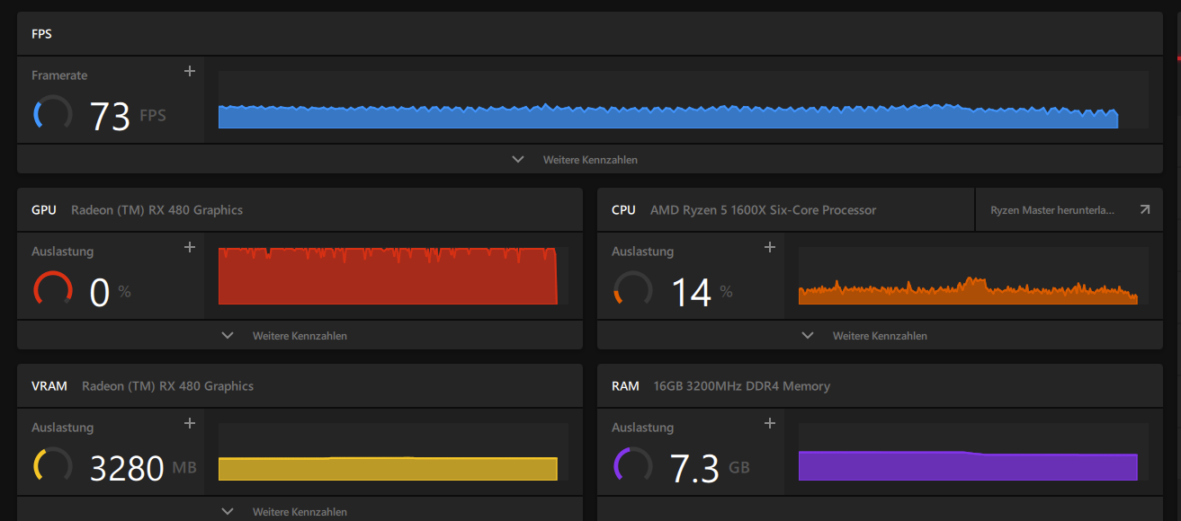
Task: Click the purple RAM usage gauge
Action: point(632,465)
